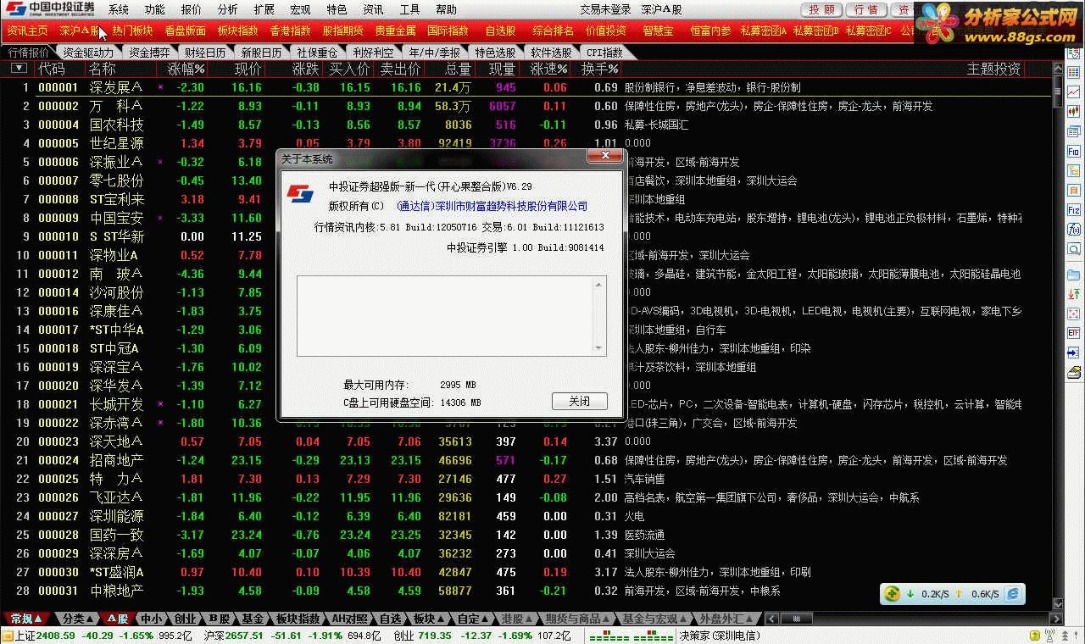Image resolution: width=1085 pixels, height=644 pixels.
Task: Open the folder icon in right sidebar
Action: pos(1073,274)
